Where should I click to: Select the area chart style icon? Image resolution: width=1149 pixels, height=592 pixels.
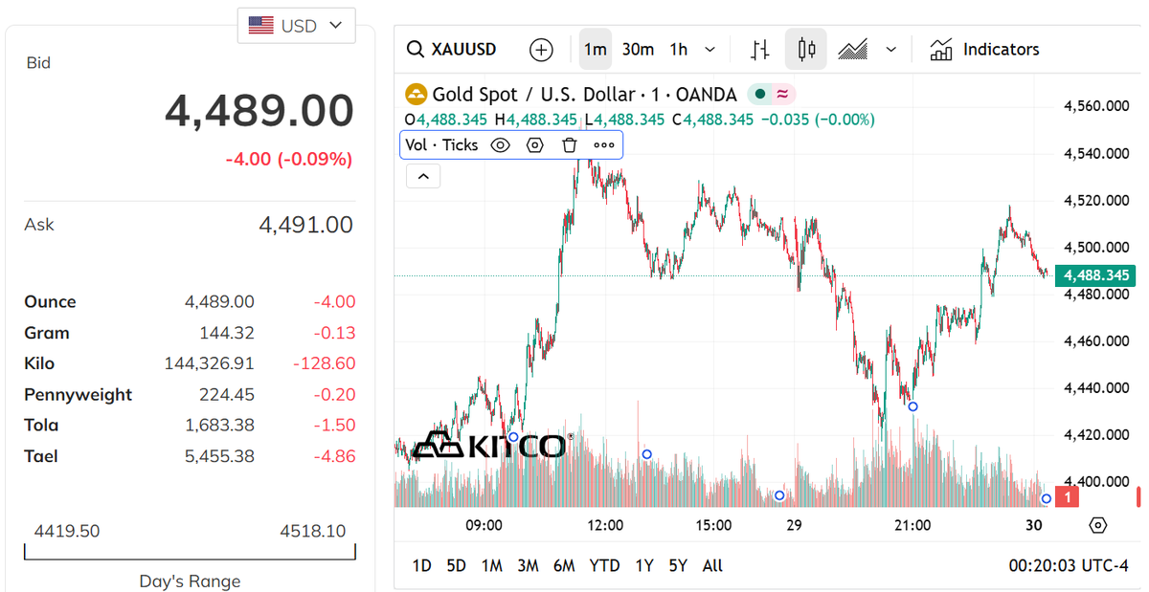(x=852, y=50)
